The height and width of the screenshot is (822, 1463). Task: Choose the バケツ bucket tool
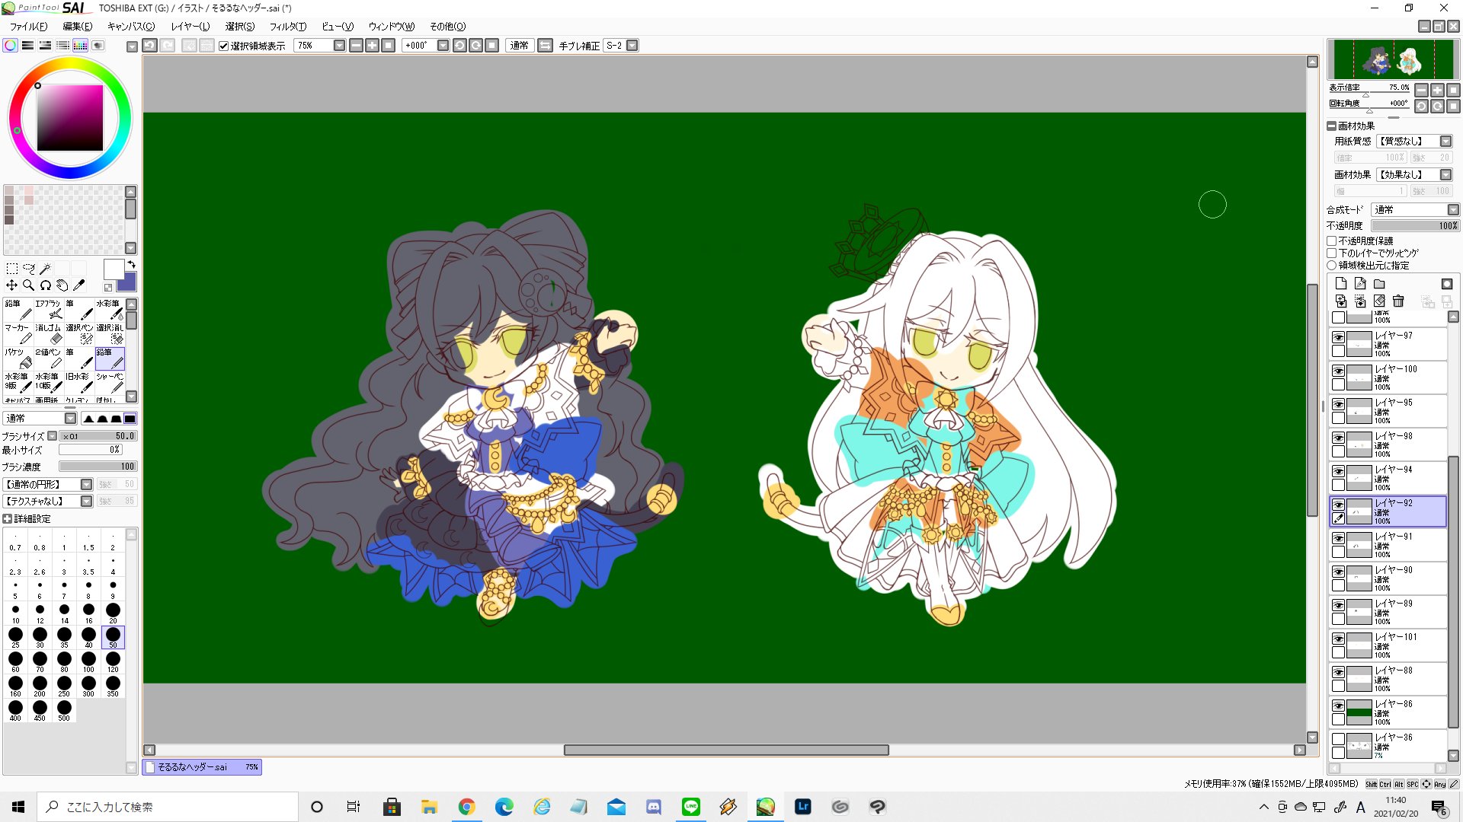(x=18, y=358)
